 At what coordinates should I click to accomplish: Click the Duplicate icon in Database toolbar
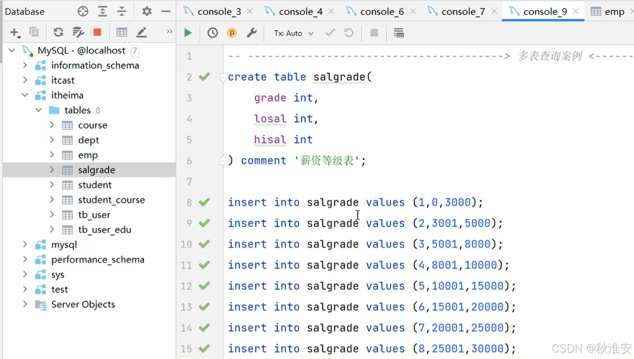34,32
